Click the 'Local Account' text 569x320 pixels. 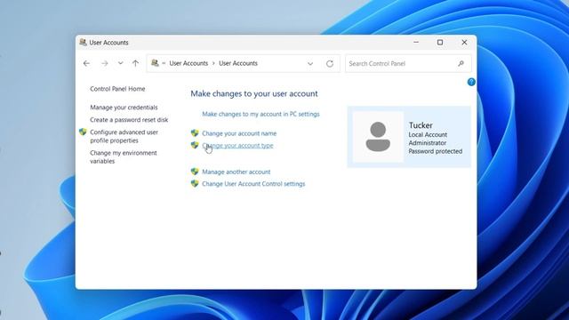point(428,134)
